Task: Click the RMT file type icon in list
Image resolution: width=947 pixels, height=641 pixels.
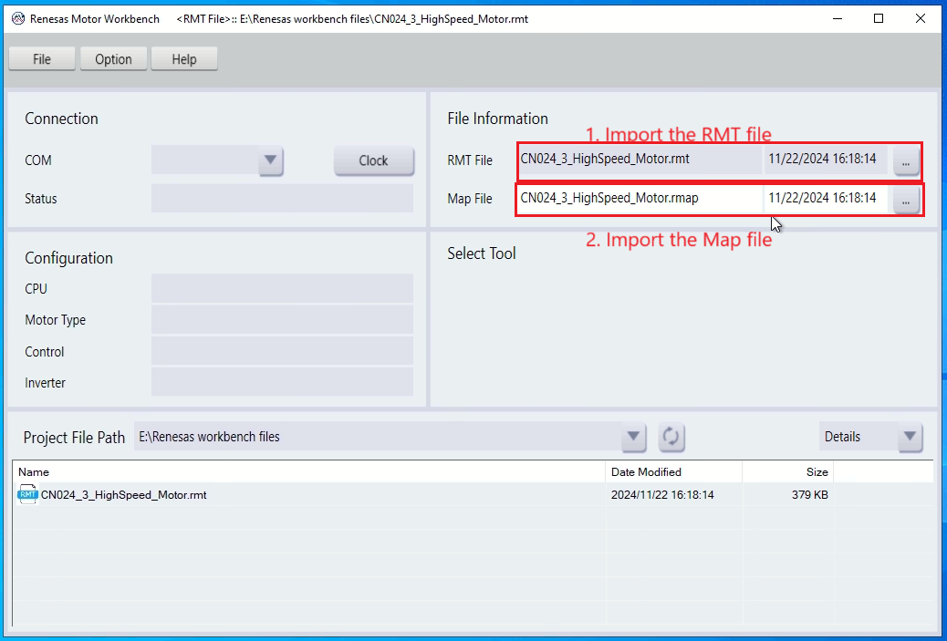Action: coord(27,494)
